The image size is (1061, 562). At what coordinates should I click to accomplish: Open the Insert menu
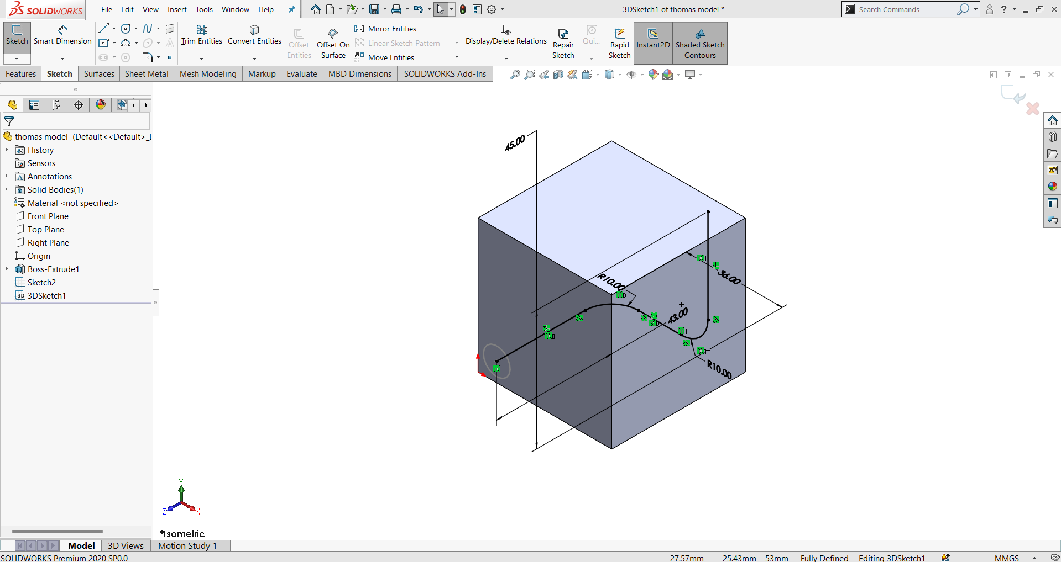tap(177, 9)
